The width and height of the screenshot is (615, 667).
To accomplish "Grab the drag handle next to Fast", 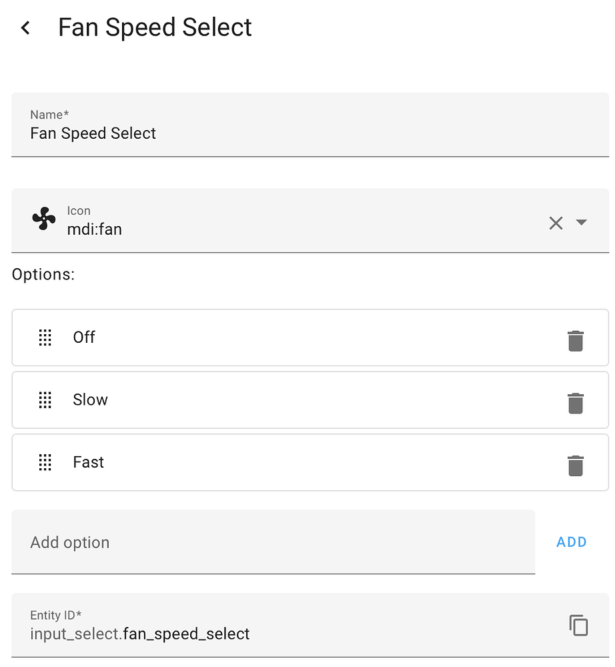I will [x=45, y=462].
